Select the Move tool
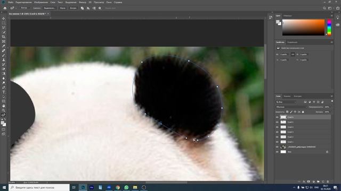The image size is (341, 191). pyautogui.click(x=4, y=19)
